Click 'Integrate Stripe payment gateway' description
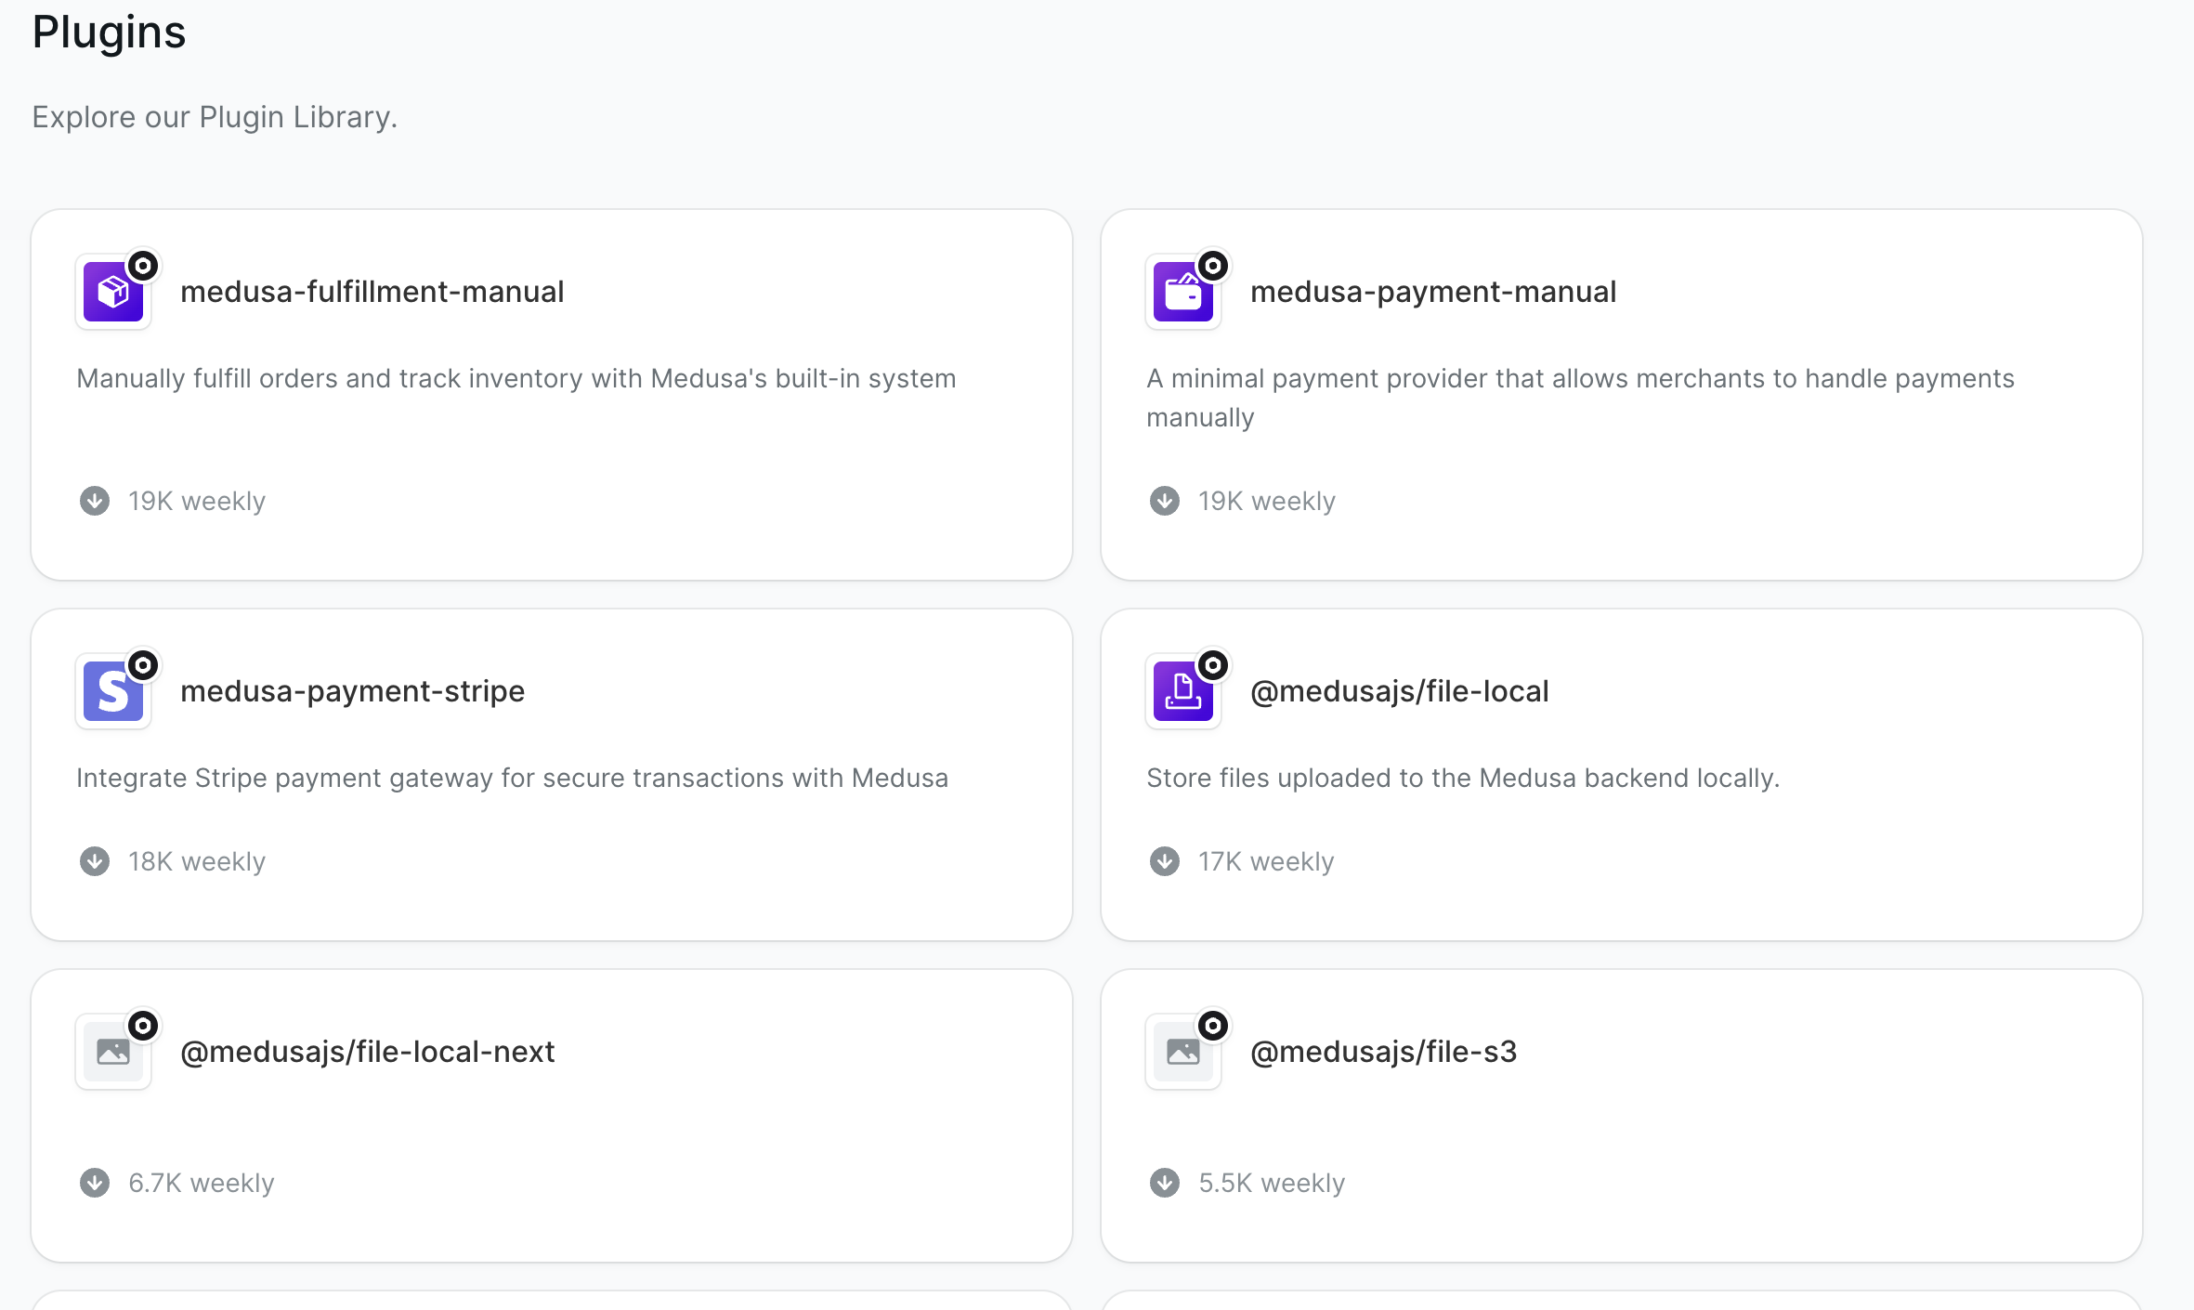 513,778
